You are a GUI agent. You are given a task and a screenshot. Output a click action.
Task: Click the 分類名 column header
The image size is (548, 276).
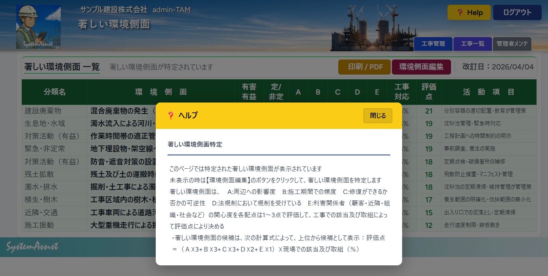pos(55,92)
